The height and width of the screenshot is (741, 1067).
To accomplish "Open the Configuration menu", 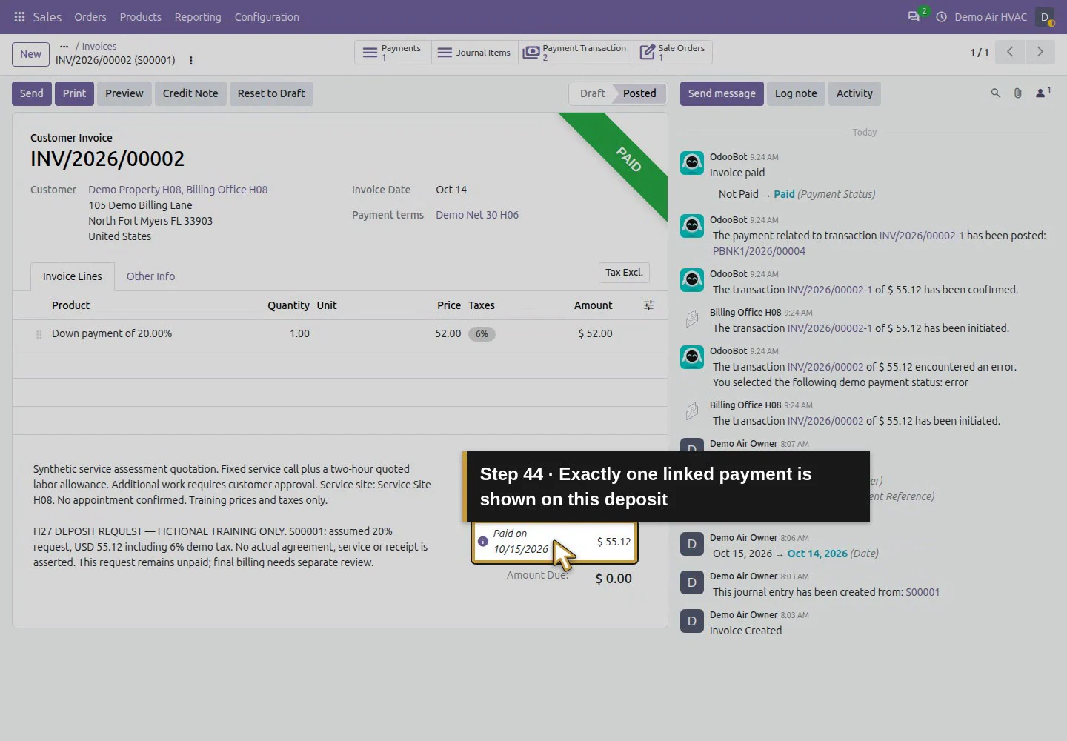I will (x=267, y=17).
